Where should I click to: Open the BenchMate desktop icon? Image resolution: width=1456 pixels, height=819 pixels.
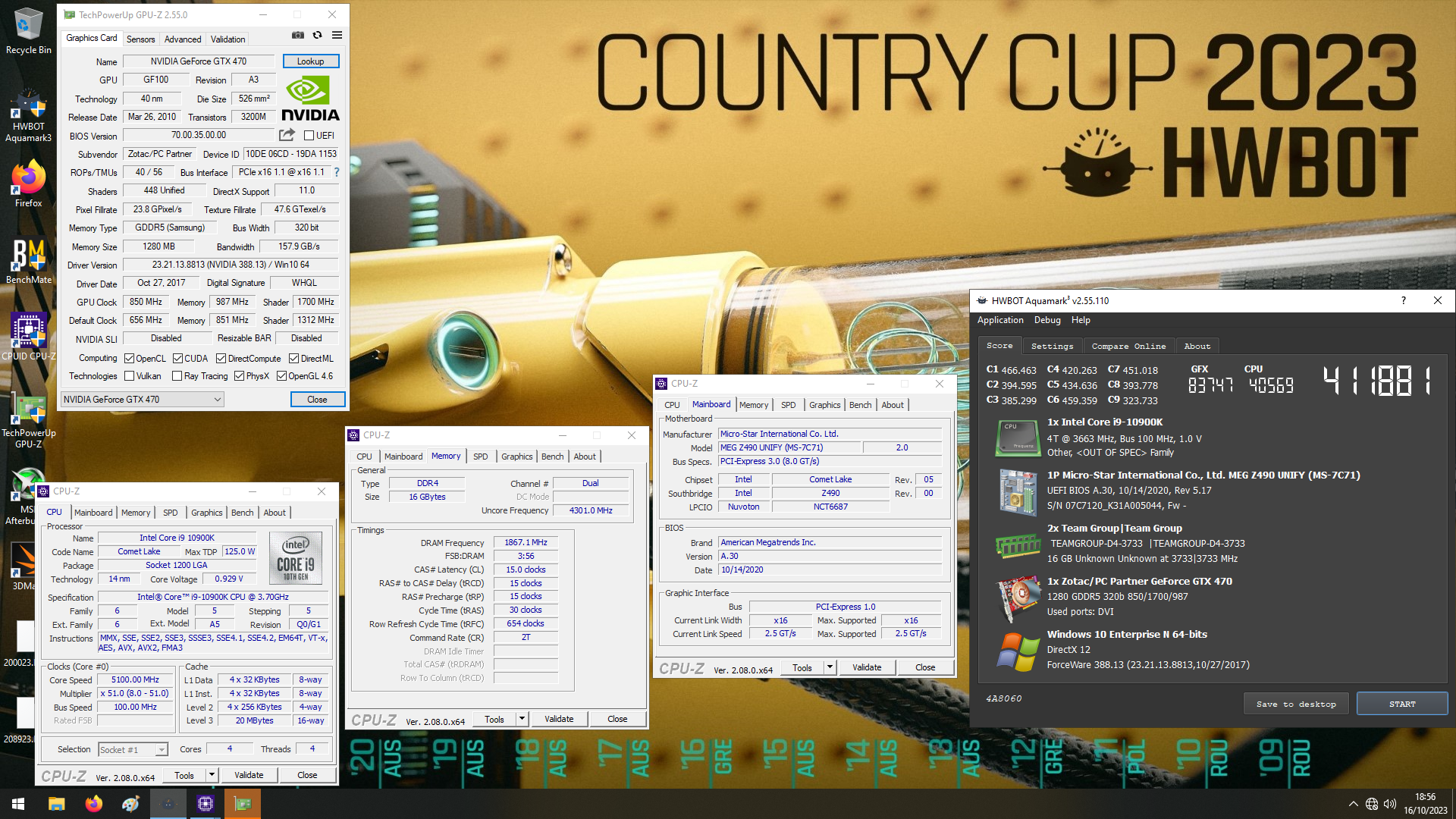pyautogui.click(x=29, y=262)
